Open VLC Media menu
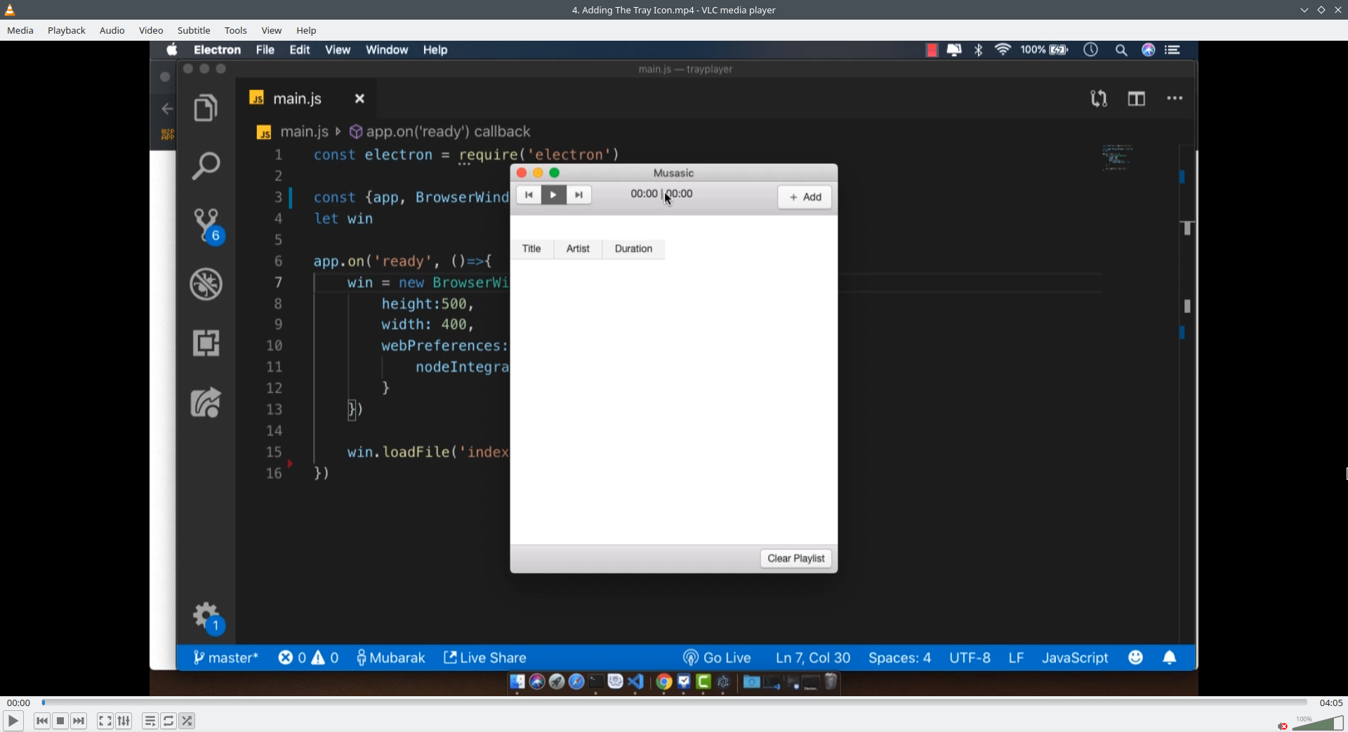This screenshot has height=732, width=1348. pos(20,30)
